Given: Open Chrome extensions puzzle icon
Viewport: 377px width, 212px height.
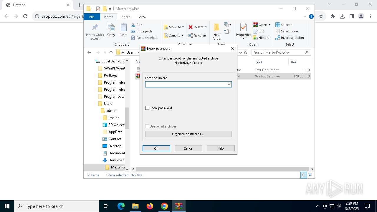Looking at the screenshot, I should point(333,16).
